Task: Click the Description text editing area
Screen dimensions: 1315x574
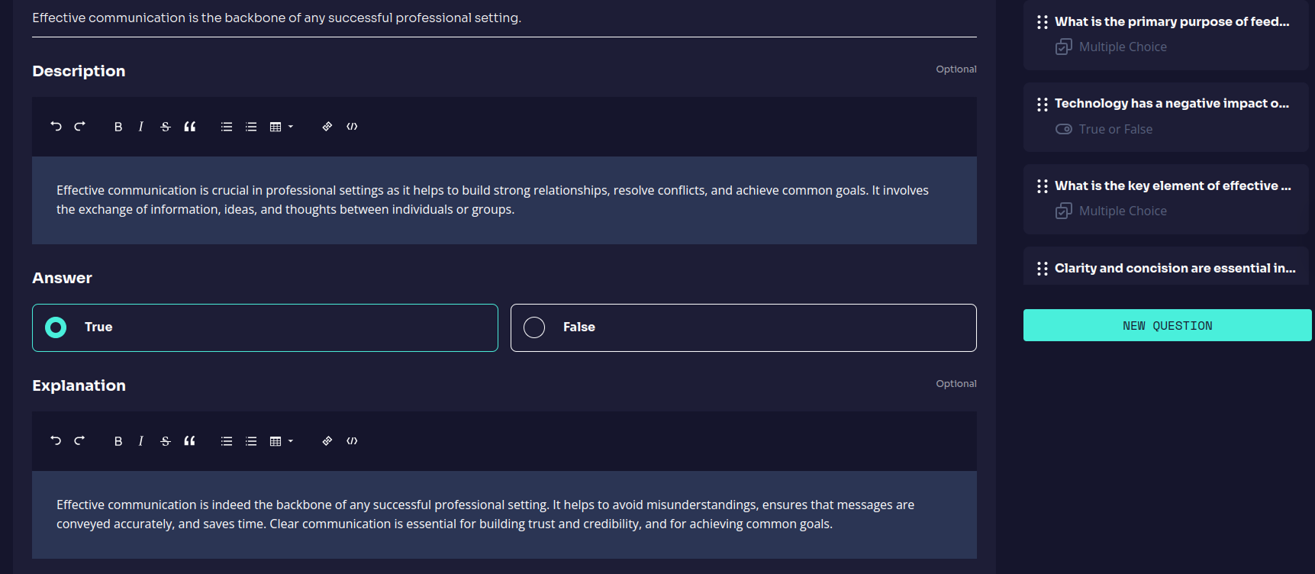Action: click(504, 200)
